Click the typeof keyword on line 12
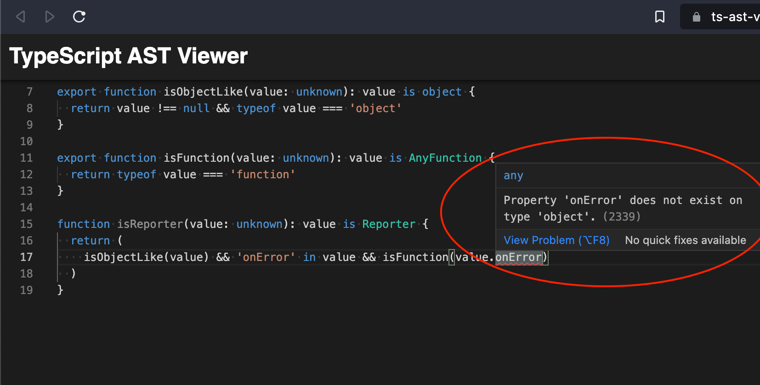760x385 pixels. [x=136, y=175]
